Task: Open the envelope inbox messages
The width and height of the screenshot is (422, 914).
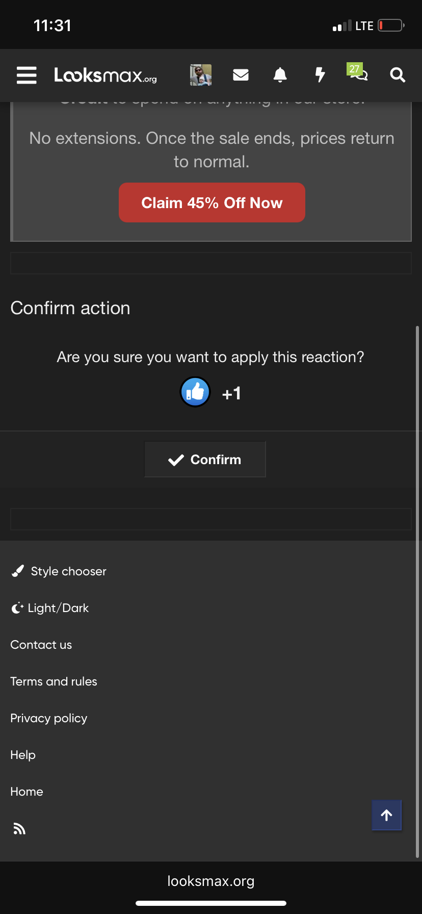Action: pos(241,75)
